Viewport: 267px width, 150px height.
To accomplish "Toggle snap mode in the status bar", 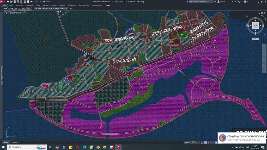I will click(x=196, y=142).
